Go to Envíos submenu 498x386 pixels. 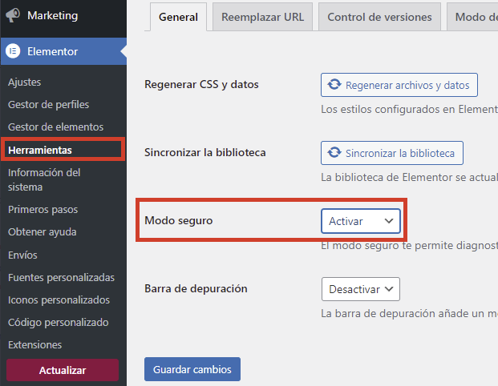pyautogui.click(x=22, y=255)
